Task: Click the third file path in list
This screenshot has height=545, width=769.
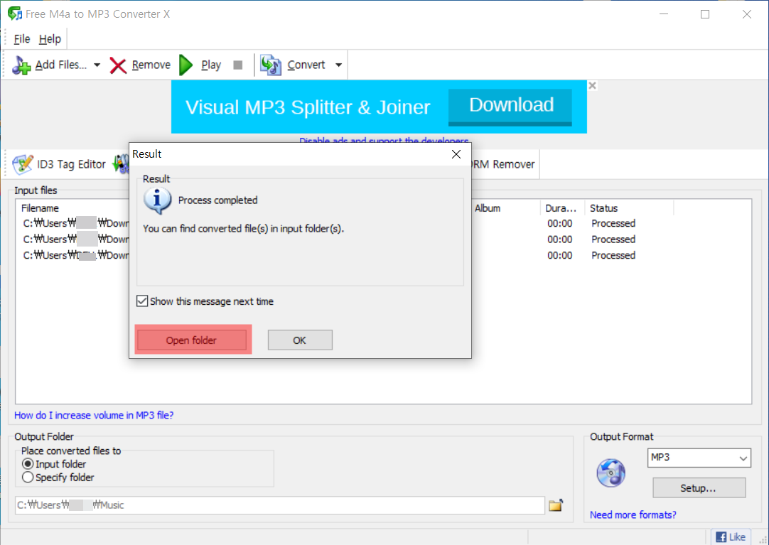Action: coord(75,255)
